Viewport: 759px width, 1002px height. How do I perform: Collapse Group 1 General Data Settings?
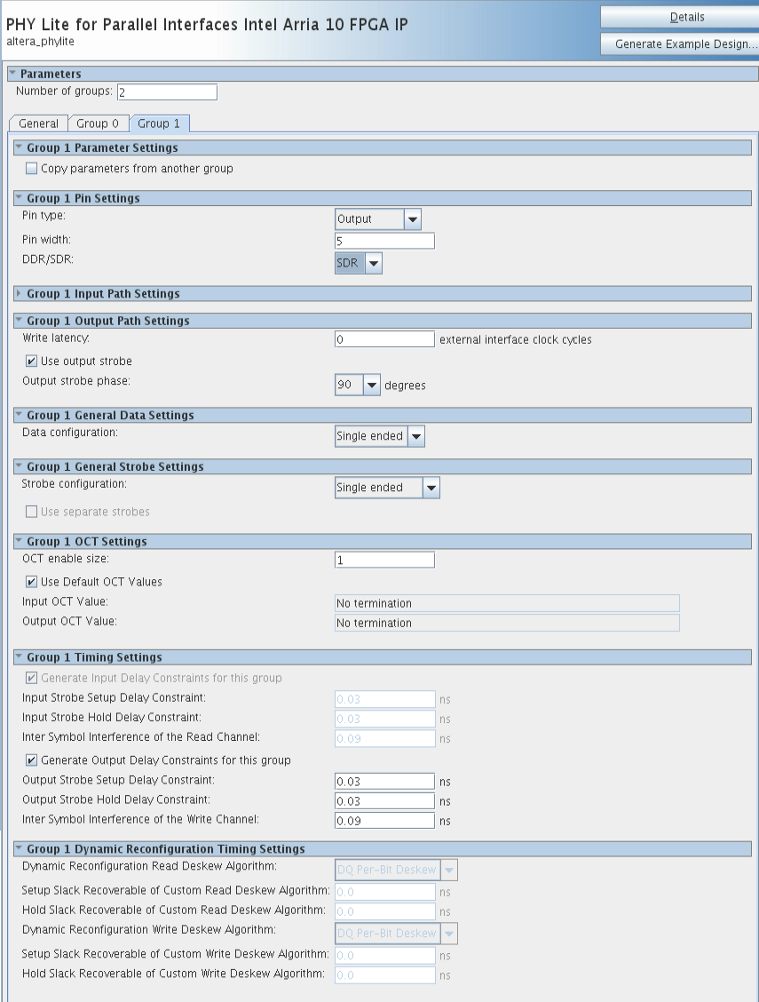(x=19, y=415)
